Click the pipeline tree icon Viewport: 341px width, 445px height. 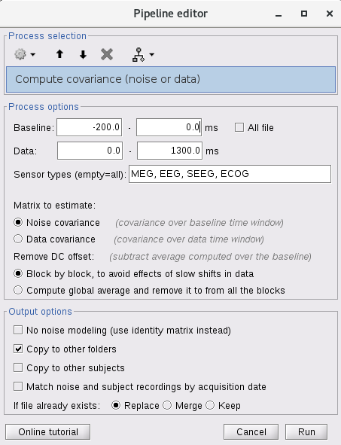[139, 54]
